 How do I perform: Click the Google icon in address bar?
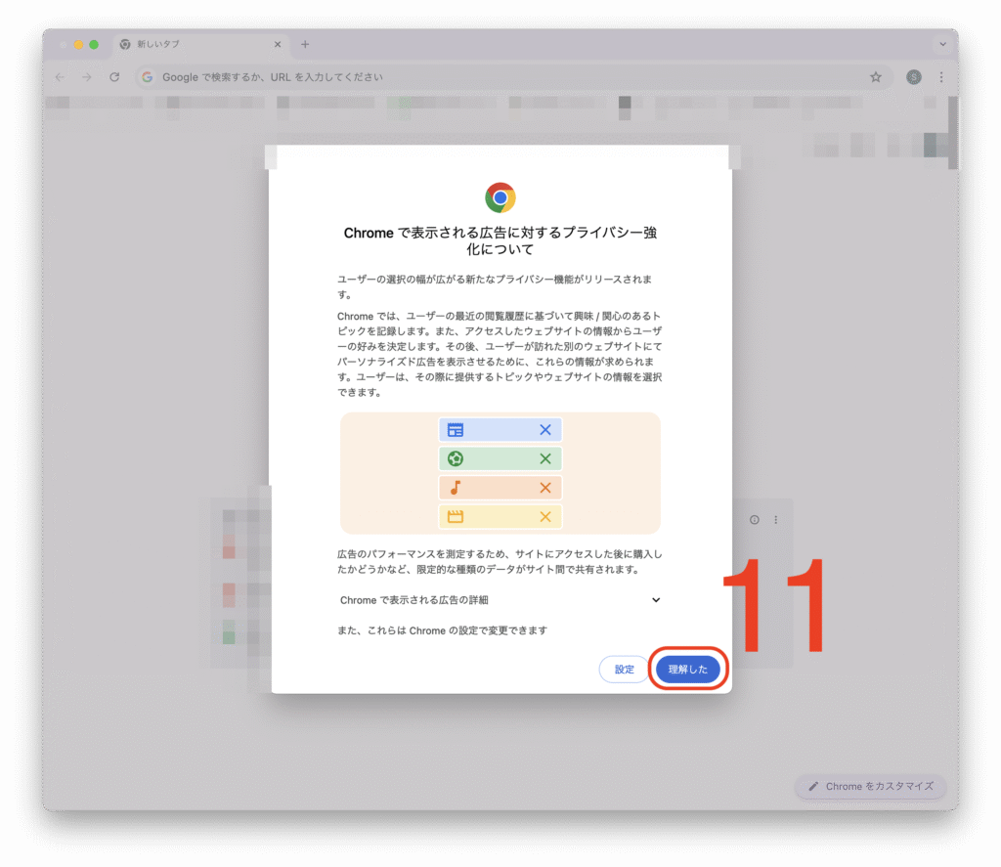pos(148,77)
